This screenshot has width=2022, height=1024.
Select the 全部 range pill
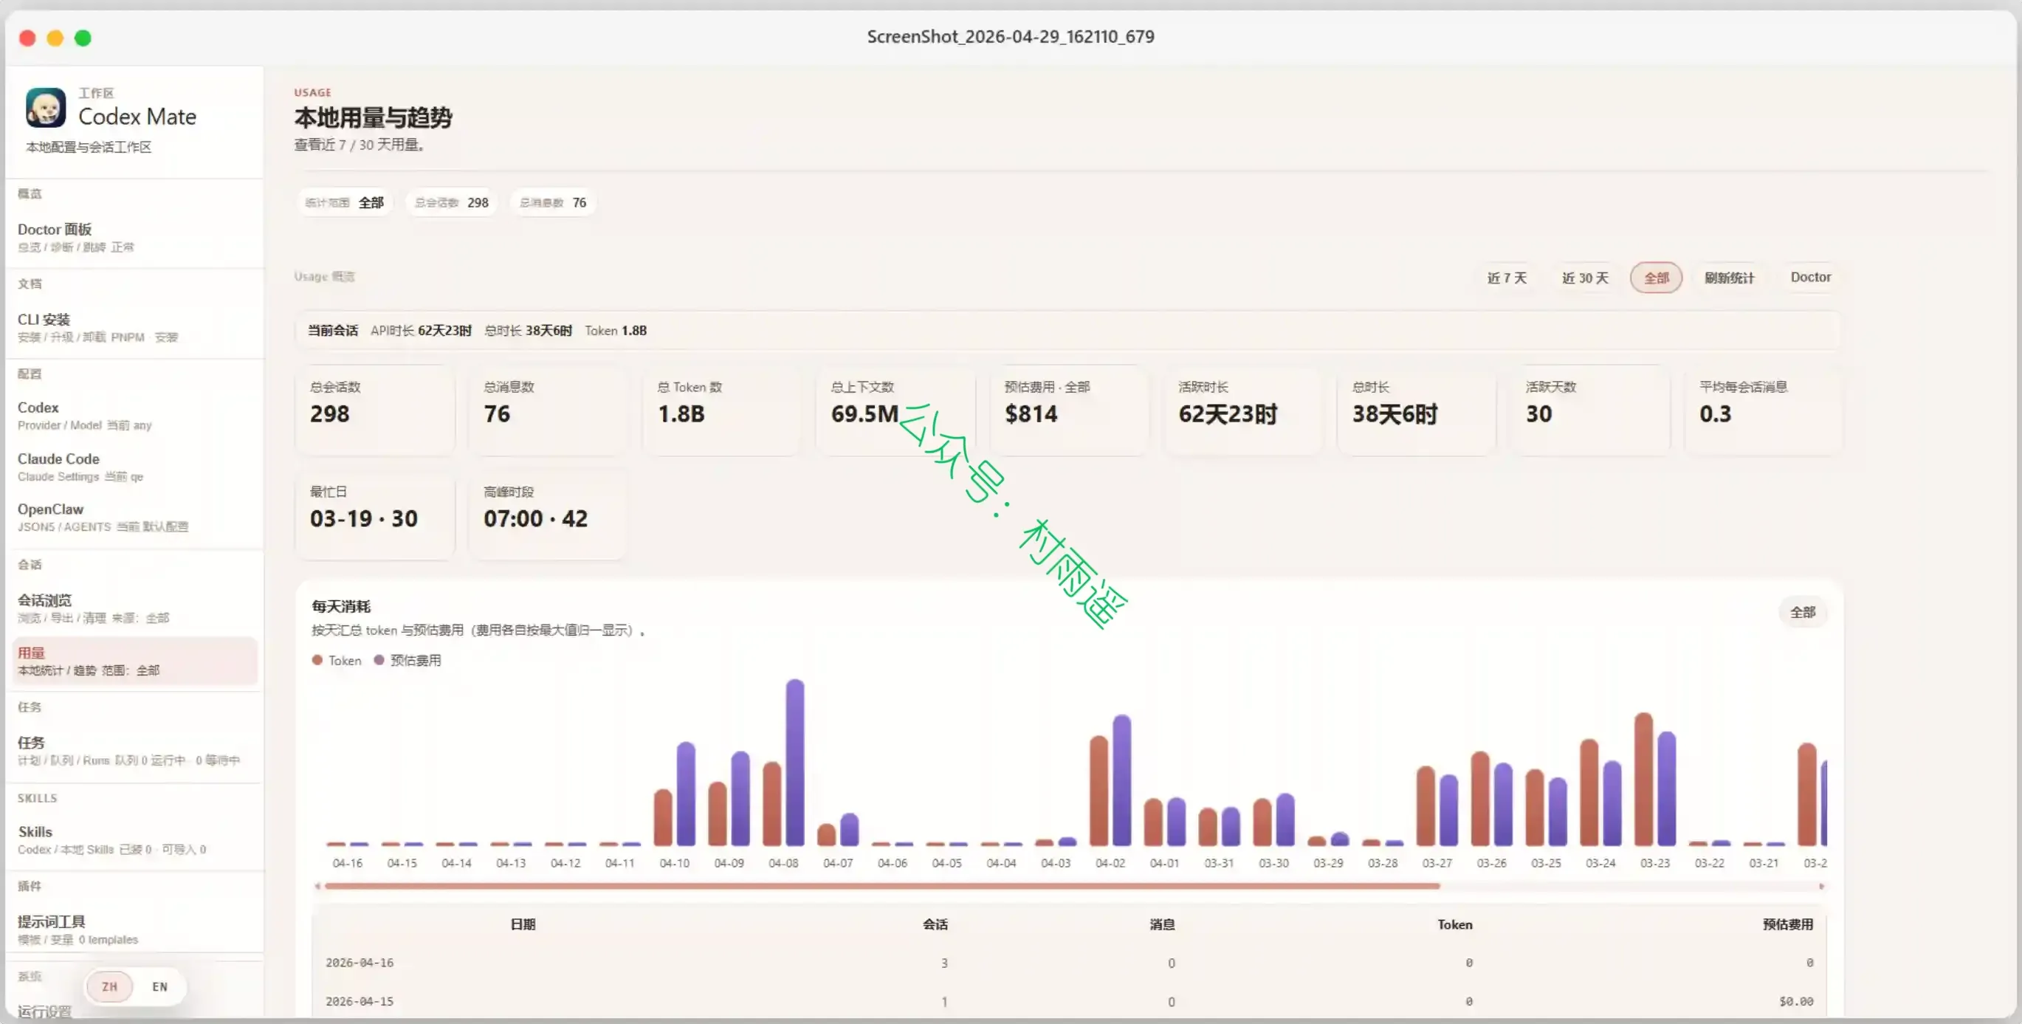click(1657, 277)
